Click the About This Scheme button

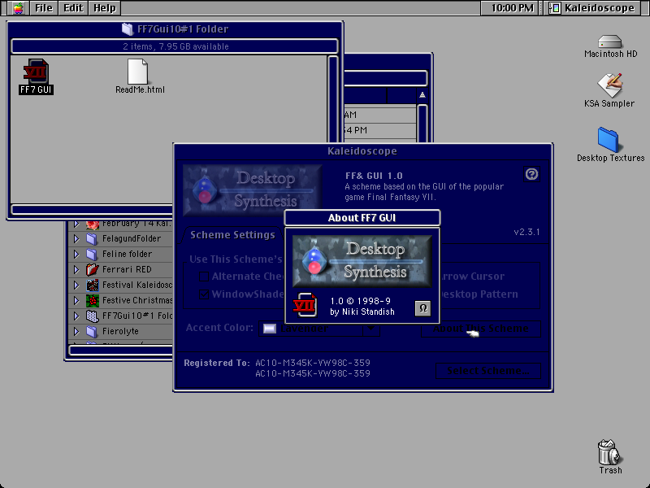(481, 329)
